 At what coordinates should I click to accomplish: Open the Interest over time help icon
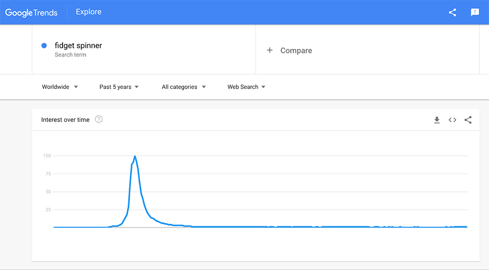(x=99, y=120)
